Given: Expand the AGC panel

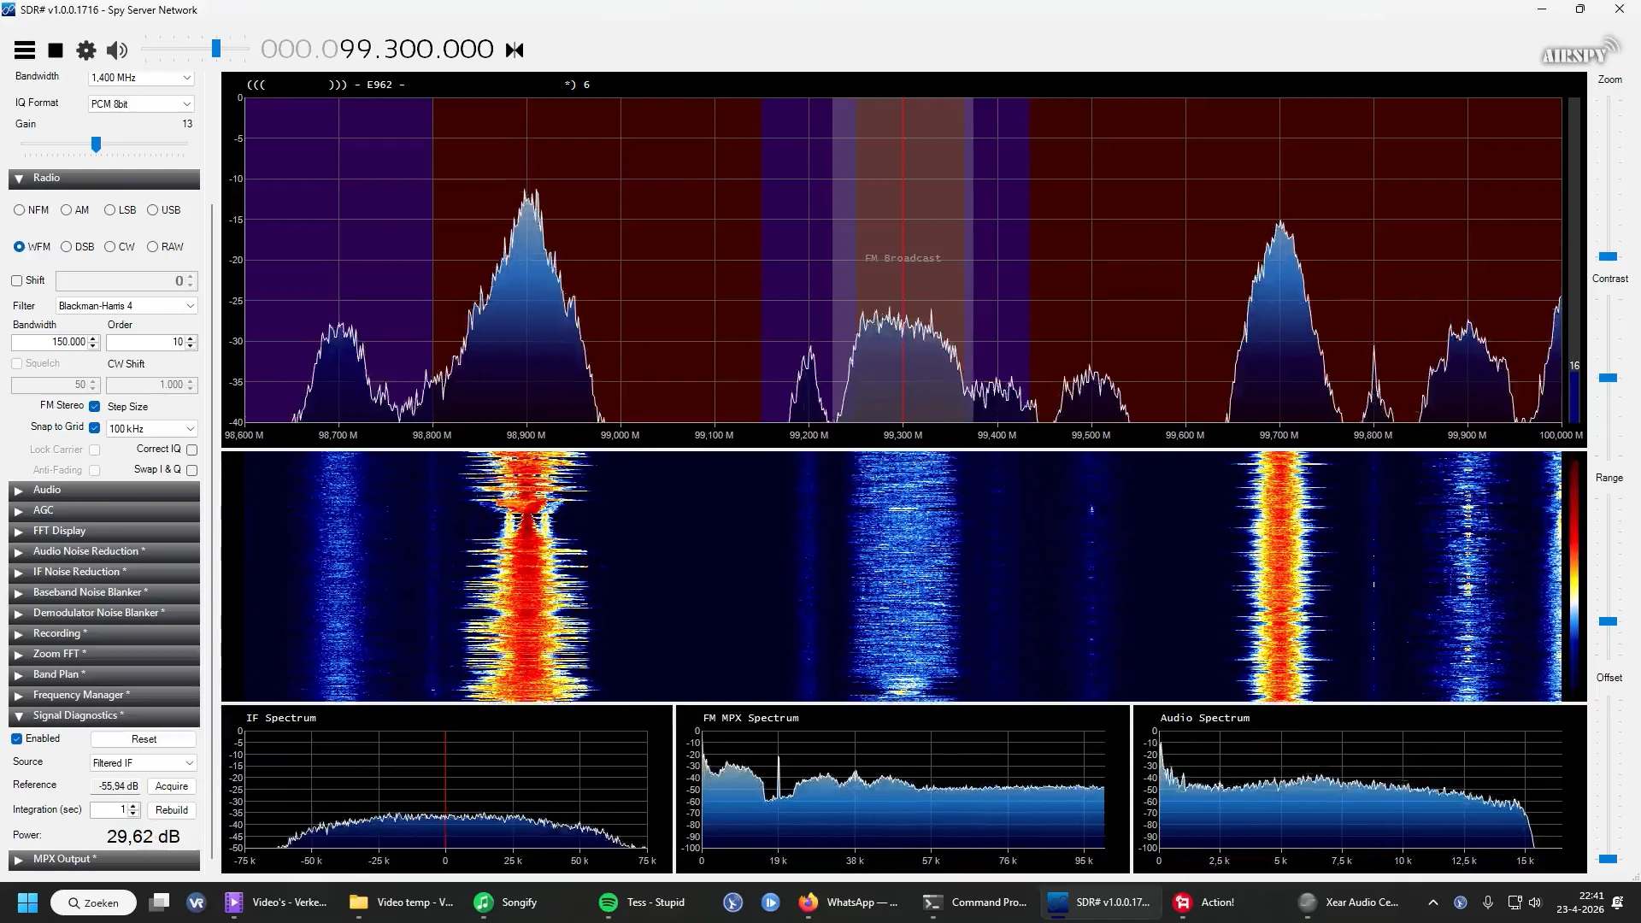Looking at the screenshot, I should (104, 511).
